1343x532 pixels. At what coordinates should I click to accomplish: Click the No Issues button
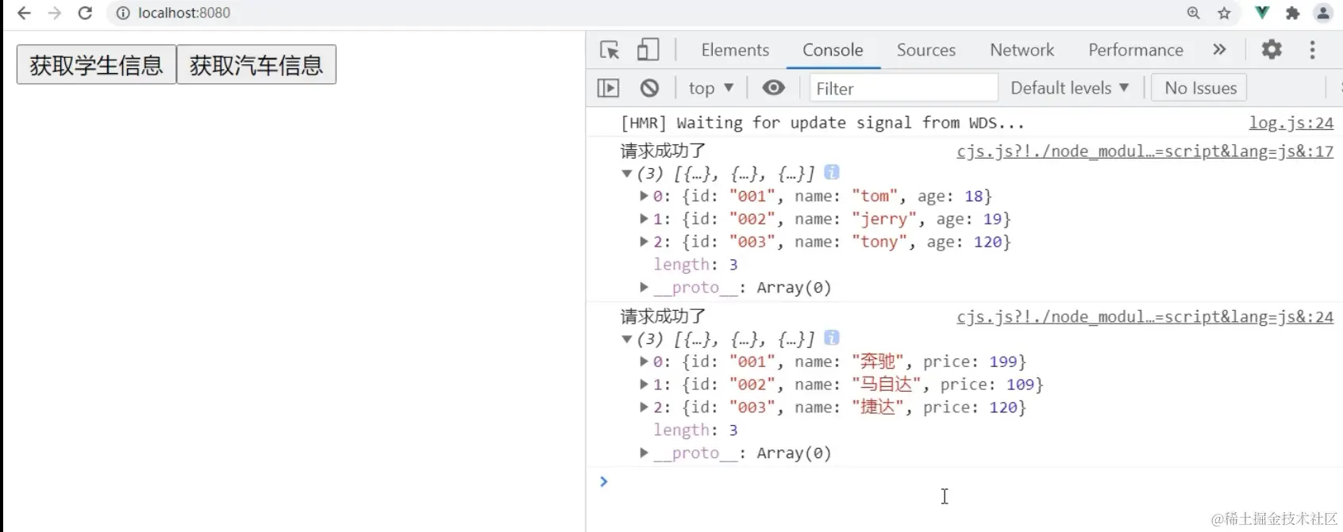pos(1200,88)
